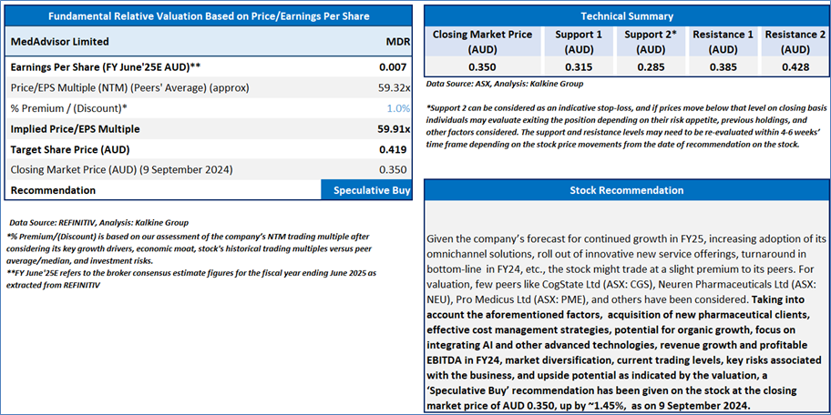Select the Earnings Per Share value 0.007

pyautogui.click(x=394, y=67)
